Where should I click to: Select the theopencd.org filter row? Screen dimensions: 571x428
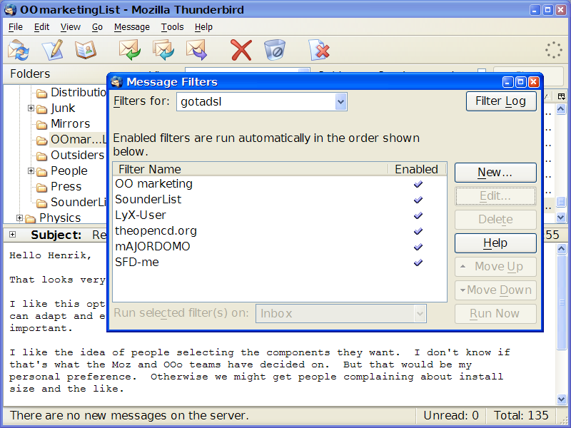click(156, 231)
